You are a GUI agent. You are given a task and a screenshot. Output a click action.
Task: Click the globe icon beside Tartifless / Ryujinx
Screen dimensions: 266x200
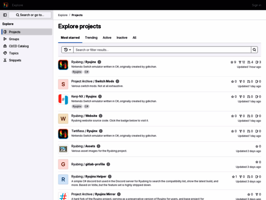click(101, 131)
